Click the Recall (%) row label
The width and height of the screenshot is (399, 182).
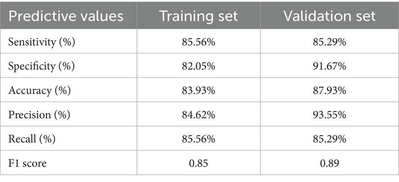[32, 138]
